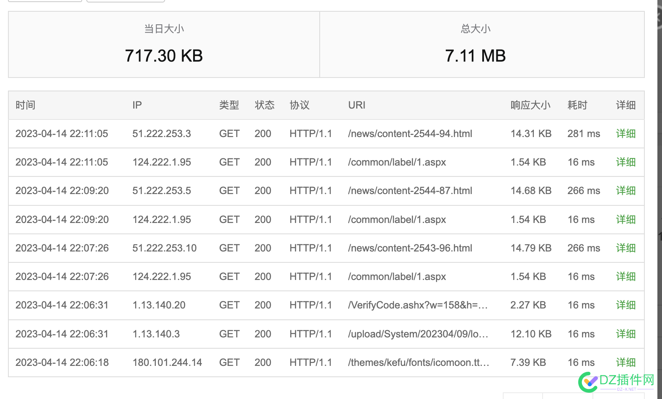This screenshot has height=399, width=662.
Task: Select IP address 1.13.140.3
Action: (156, 334)
